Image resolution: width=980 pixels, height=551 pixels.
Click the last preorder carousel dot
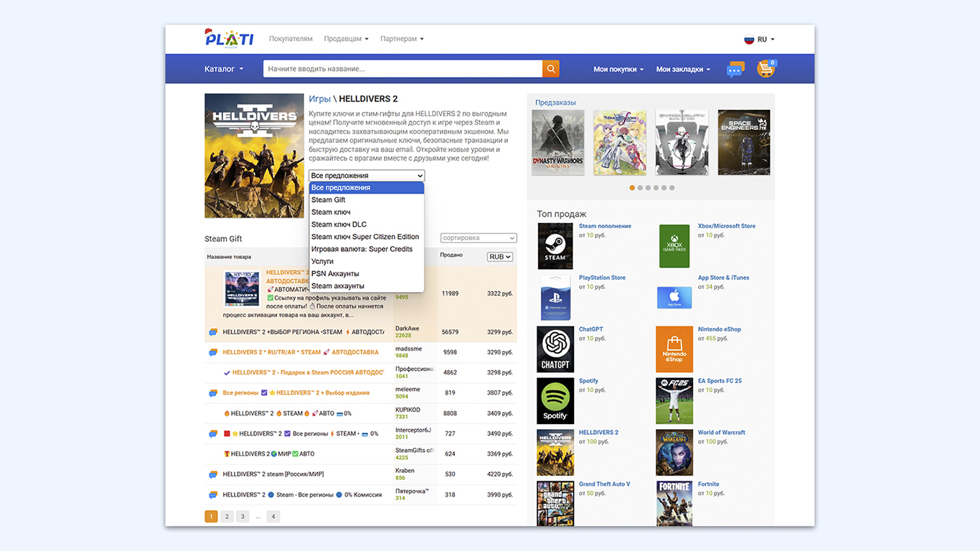[672, 188]
